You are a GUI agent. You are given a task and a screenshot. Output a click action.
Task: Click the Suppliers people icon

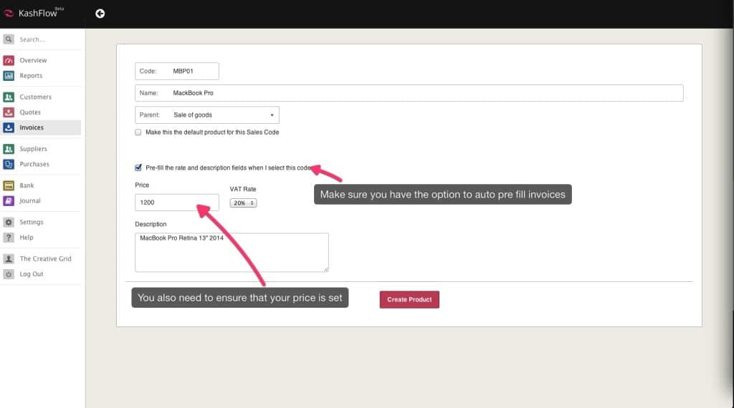pos(9,149)
